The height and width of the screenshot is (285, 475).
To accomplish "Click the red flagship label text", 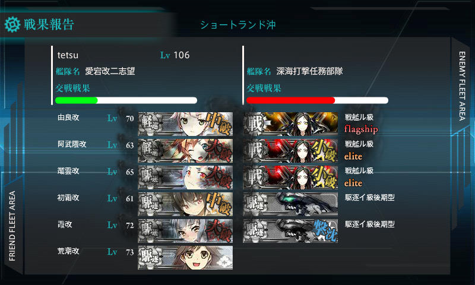I will tap(361, 129).
